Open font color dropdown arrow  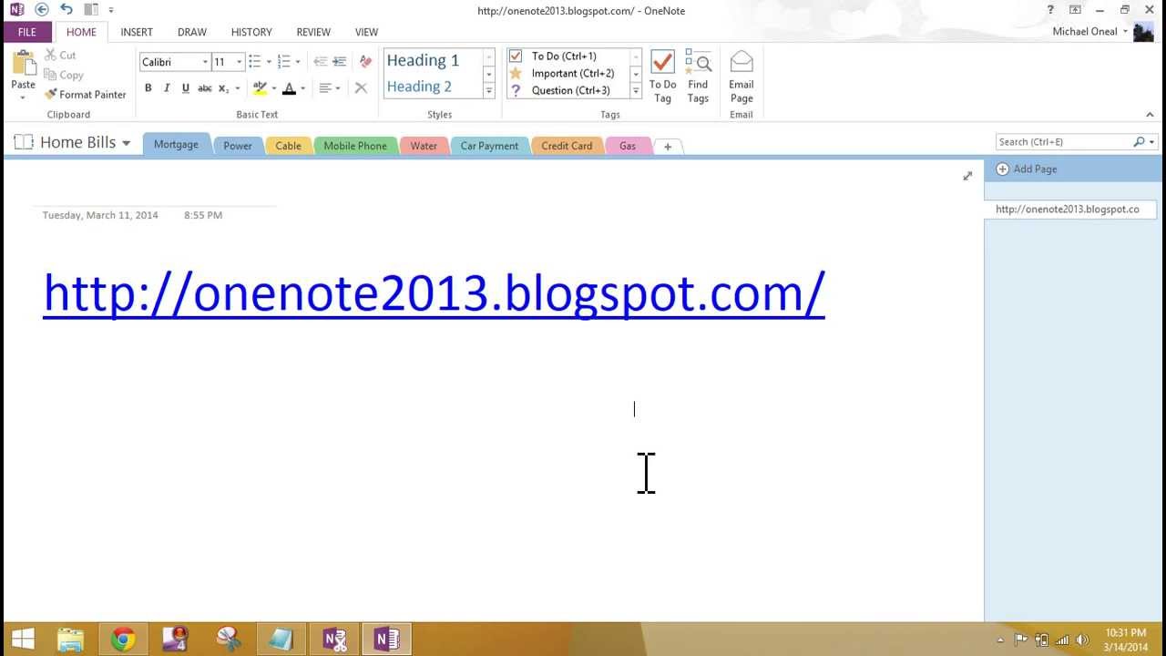[x=302, y=88]
